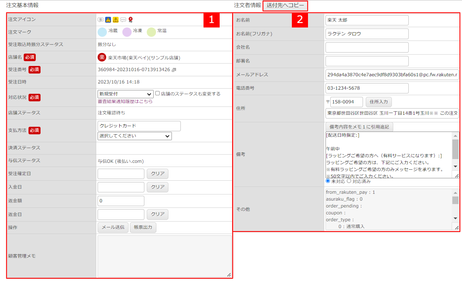This screenshot has height=281, width=462.
Task: Click クリア next to 入金日
Action: tap(158, 187)
